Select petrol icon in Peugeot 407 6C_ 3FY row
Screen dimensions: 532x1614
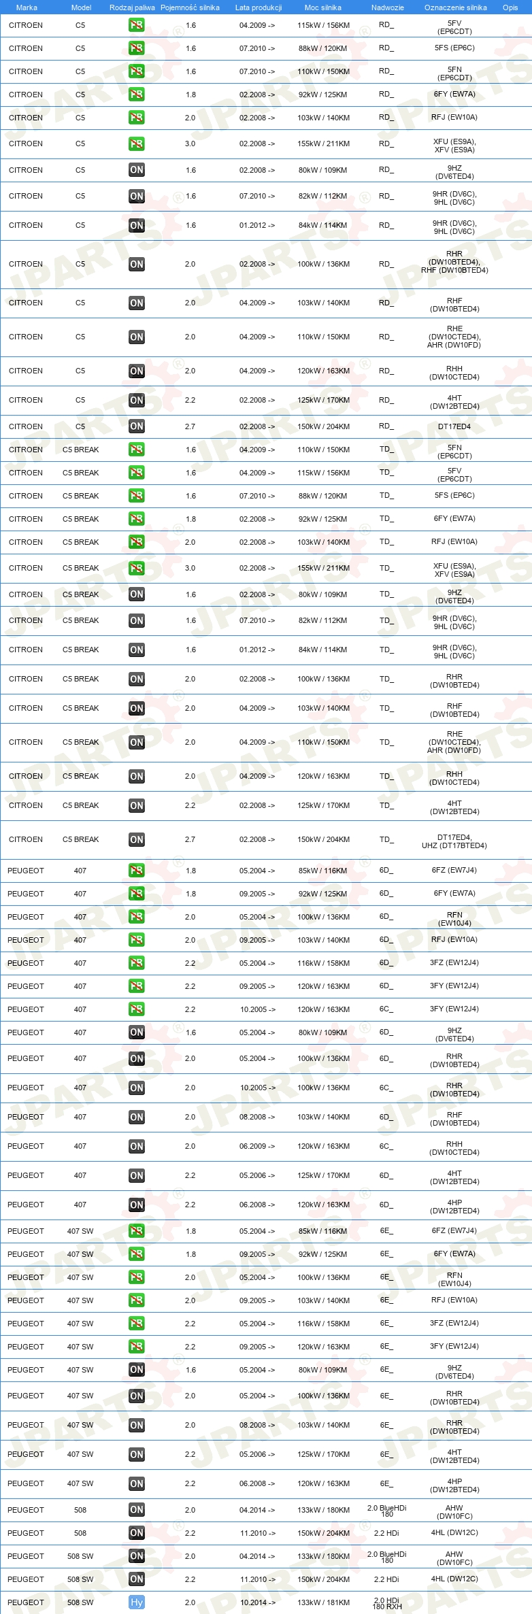[x=137, y=1009]
